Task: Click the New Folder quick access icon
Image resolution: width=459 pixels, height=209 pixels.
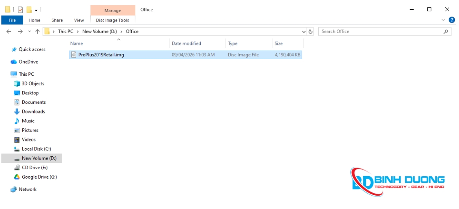Action: [x=29, y=10]
